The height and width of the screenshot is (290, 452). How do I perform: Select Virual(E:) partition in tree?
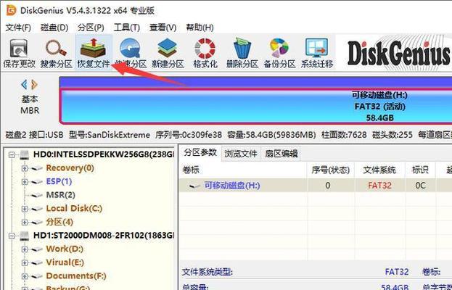pyautogui.click(x=65, y=263)
